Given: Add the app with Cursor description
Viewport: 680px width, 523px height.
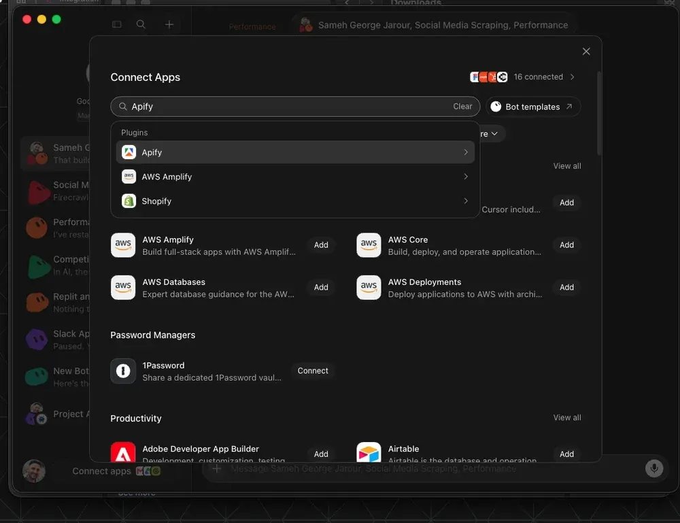Looking at the screenshot, I should pos(566,203).
